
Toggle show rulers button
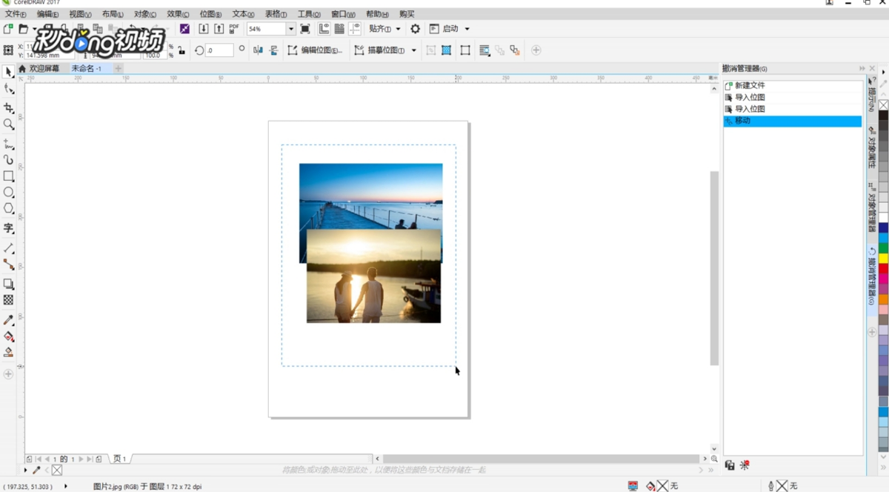pos(324,29)
